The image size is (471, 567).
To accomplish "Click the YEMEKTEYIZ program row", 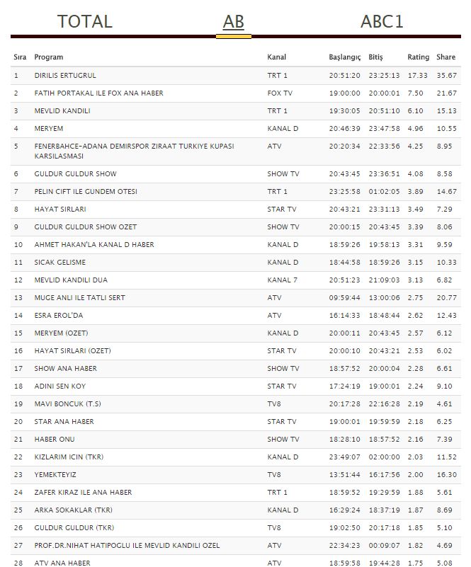I will click(55, 474).
